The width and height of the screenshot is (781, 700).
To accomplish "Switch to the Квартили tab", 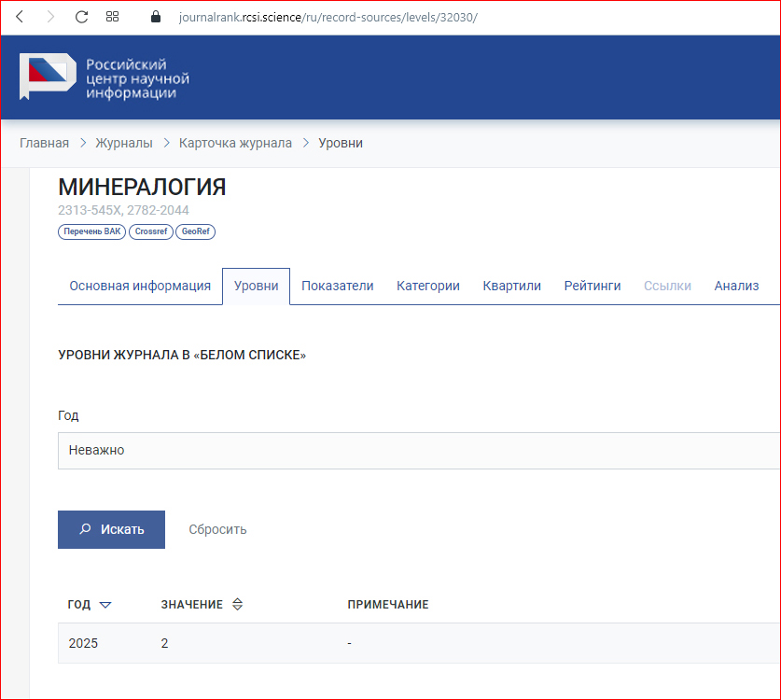I will pyautogui.click(x=511, y=286).
